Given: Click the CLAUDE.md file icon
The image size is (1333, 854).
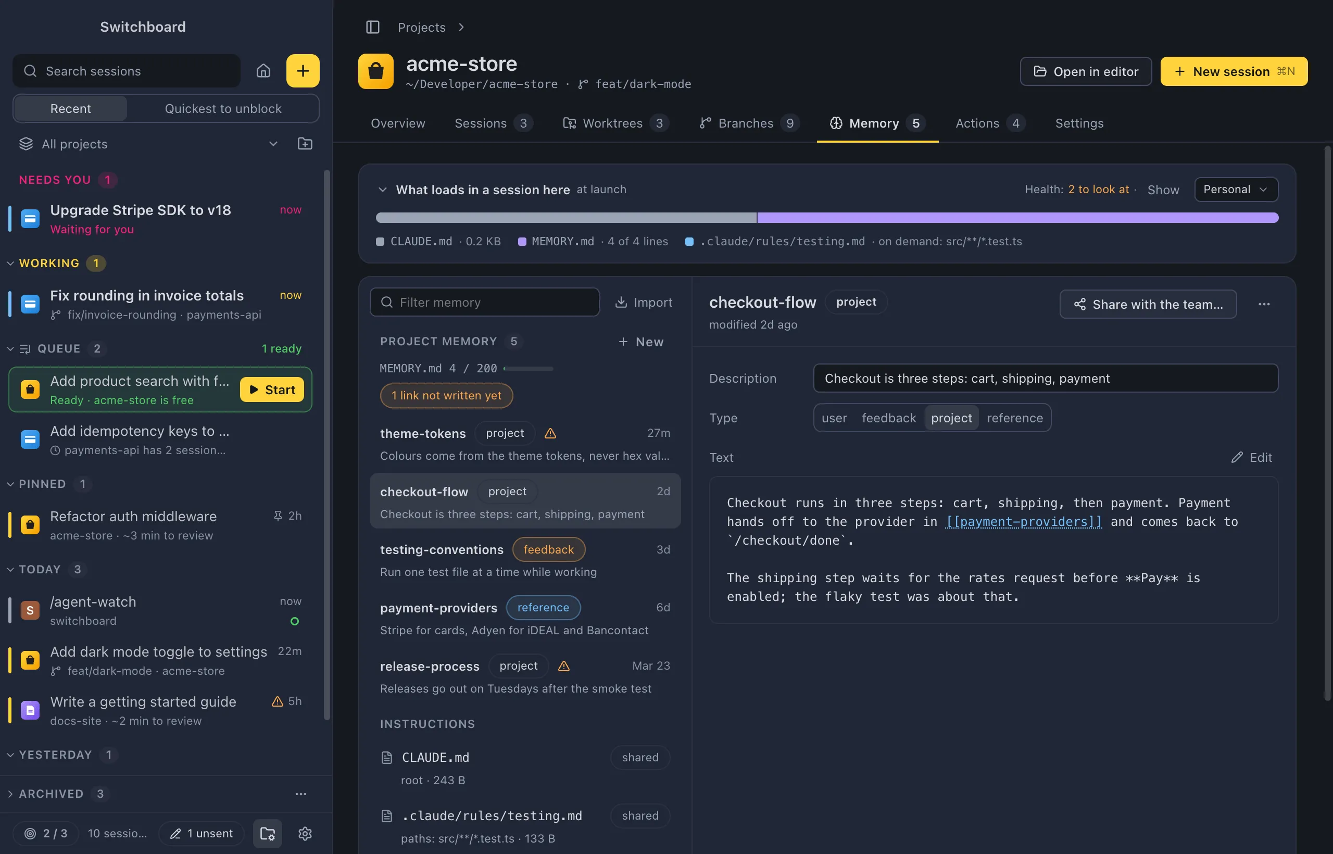Looking at the screenshot, I should (387, 758).
